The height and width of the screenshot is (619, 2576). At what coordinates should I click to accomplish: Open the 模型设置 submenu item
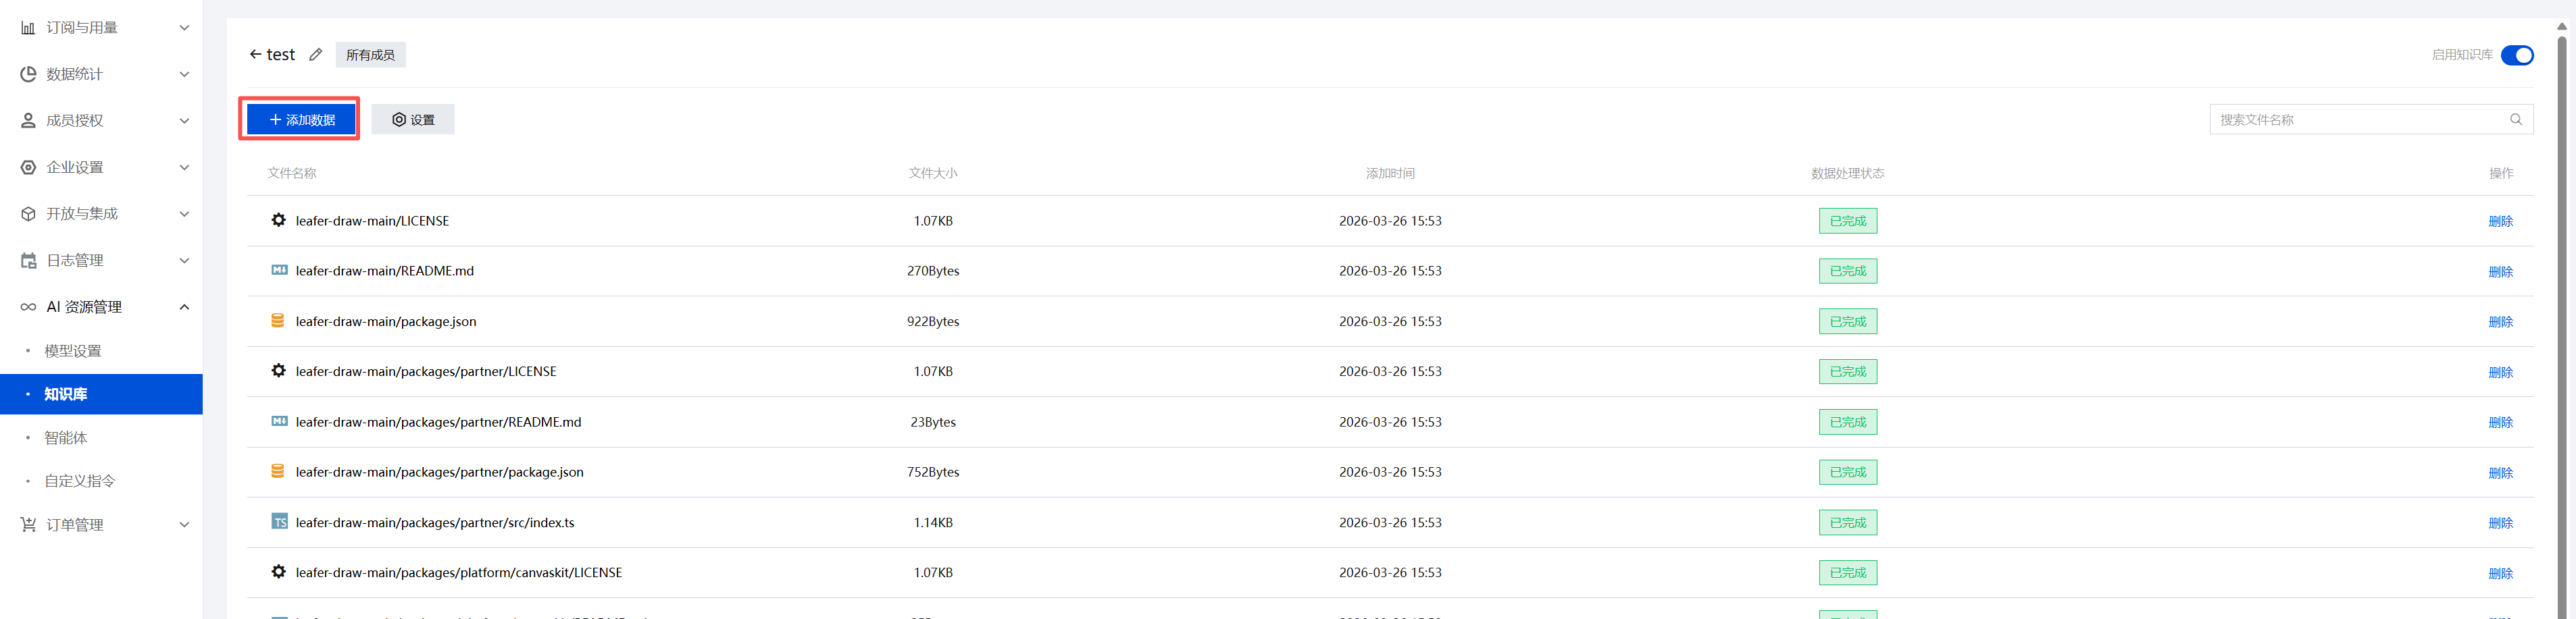pos(73,352)
